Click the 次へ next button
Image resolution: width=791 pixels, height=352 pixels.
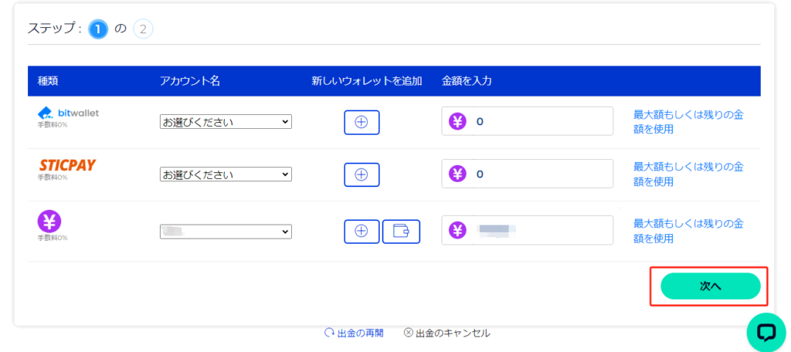(x=711, y=286)
